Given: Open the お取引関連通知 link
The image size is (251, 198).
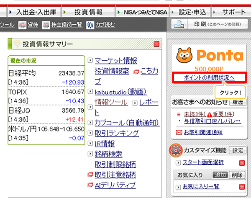Looking at the screenshot, I should (203, 132).
